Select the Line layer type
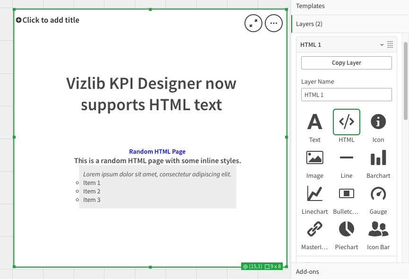409x279 pixels. tap(347, 157)
